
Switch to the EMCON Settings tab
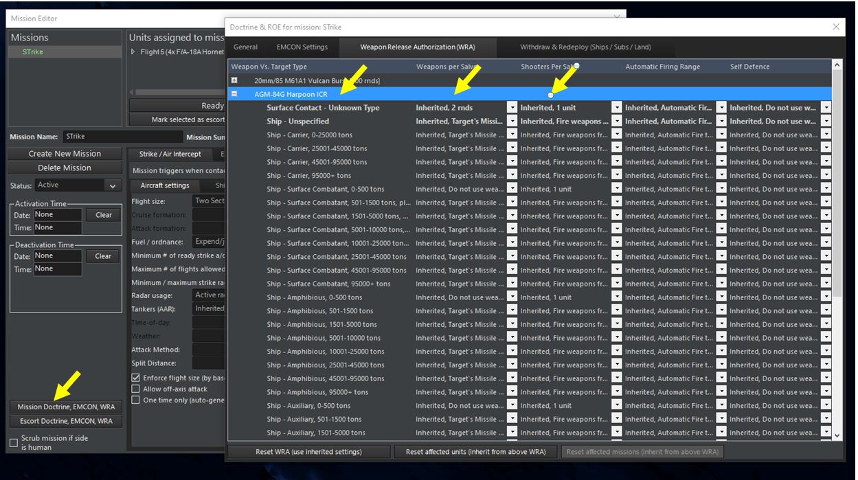coord(302,47)
